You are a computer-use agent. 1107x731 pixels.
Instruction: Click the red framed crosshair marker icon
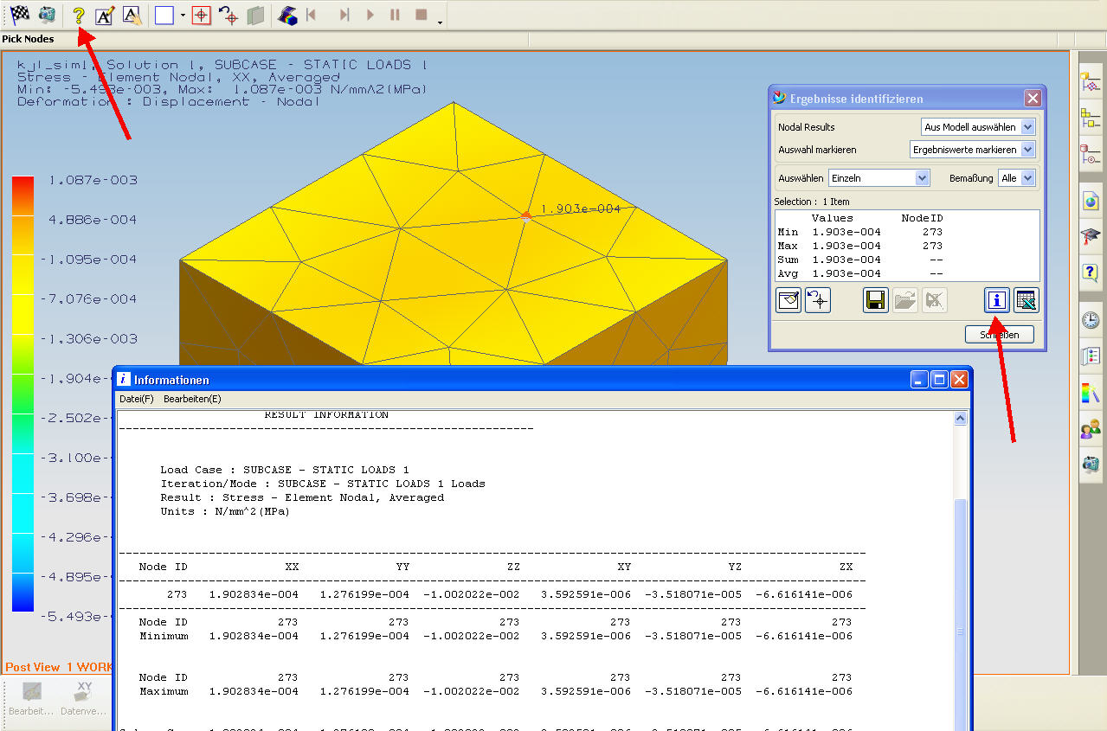pyautogui.click(x=201, y=15)
